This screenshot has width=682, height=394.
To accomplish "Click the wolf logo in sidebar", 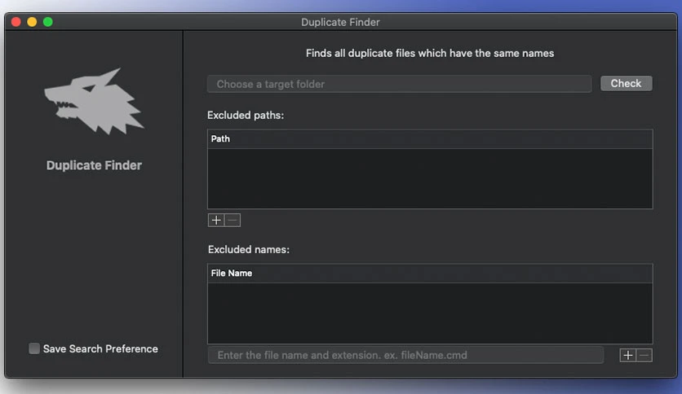I will tap(94, 101).
